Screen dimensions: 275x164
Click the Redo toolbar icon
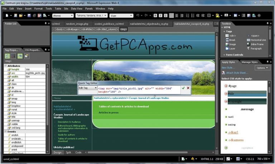point(146,16)
